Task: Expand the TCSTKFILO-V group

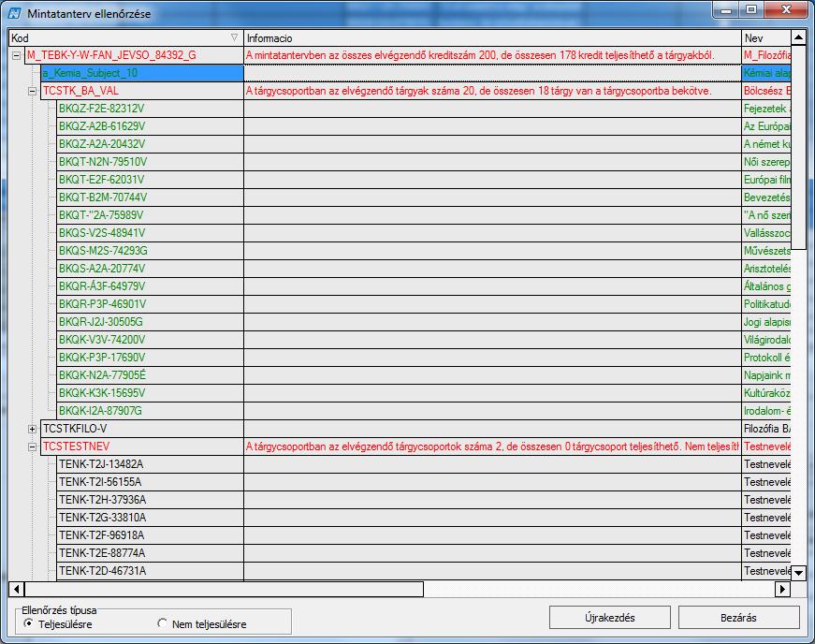Action: 32,430
